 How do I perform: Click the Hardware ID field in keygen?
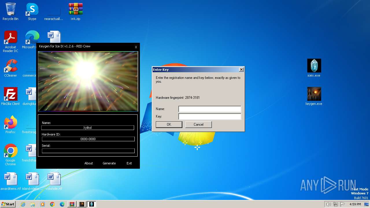pyautogui.click(x=88, y=139)
